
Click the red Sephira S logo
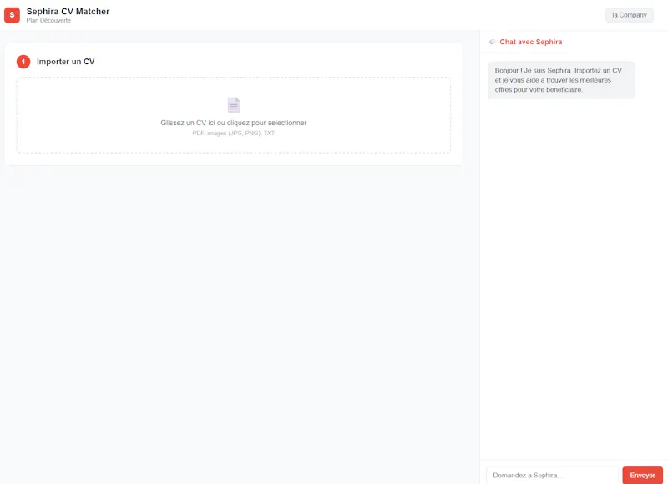point(12,15)
